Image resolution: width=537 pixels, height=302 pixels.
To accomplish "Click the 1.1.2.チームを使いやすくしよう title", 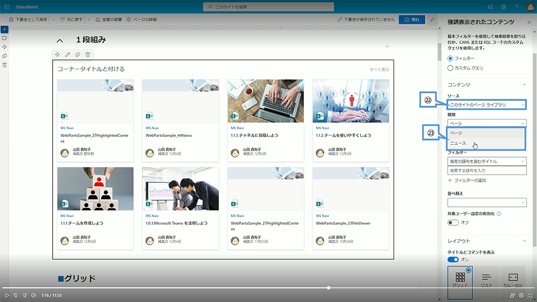I will [343, 135].
